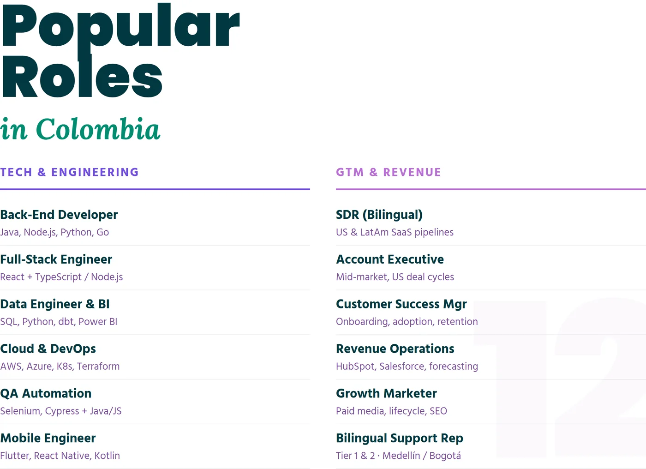Click the 'Back-End Developer' role title

(x=59, y=215)
